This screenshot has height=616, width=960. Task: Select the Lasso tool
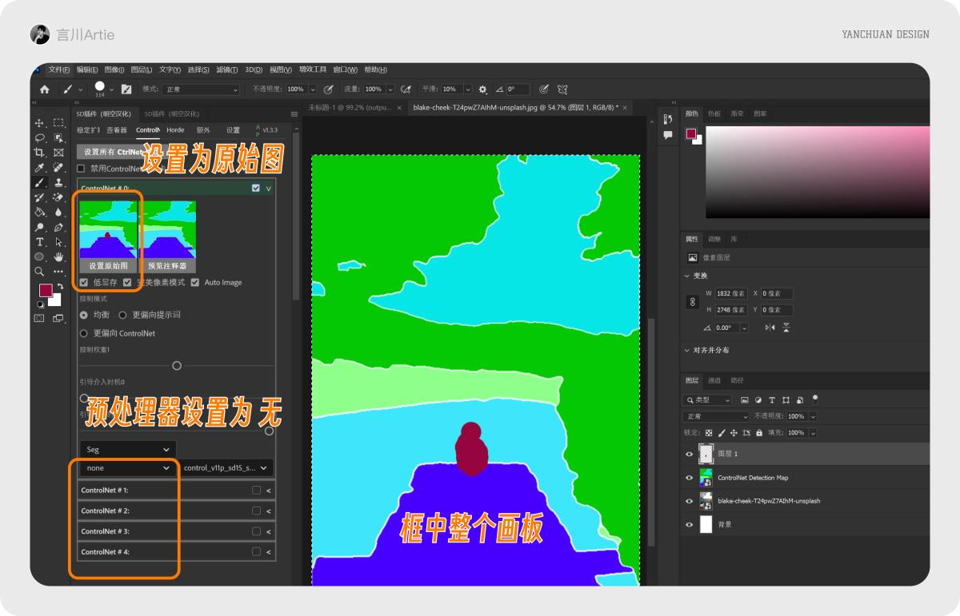point(39,138)
